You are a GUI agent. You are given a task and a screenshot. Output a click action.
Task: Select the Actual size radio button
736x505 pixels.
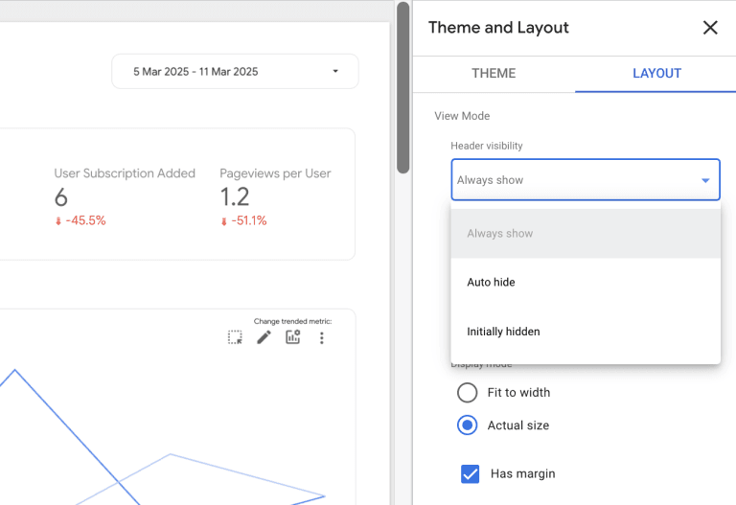[x=468, y=425]
